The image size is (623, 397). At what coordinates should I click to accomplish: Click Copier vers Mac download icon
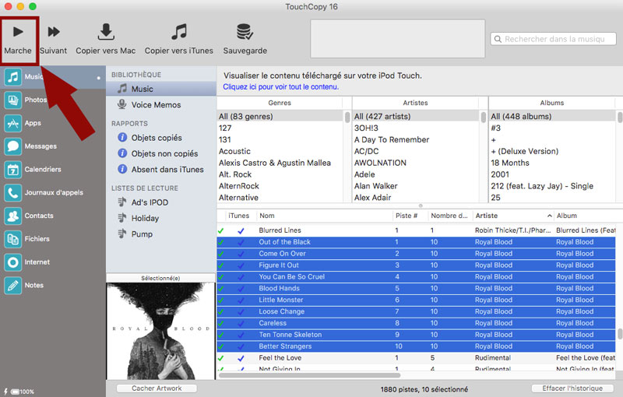tap(106, 32)
